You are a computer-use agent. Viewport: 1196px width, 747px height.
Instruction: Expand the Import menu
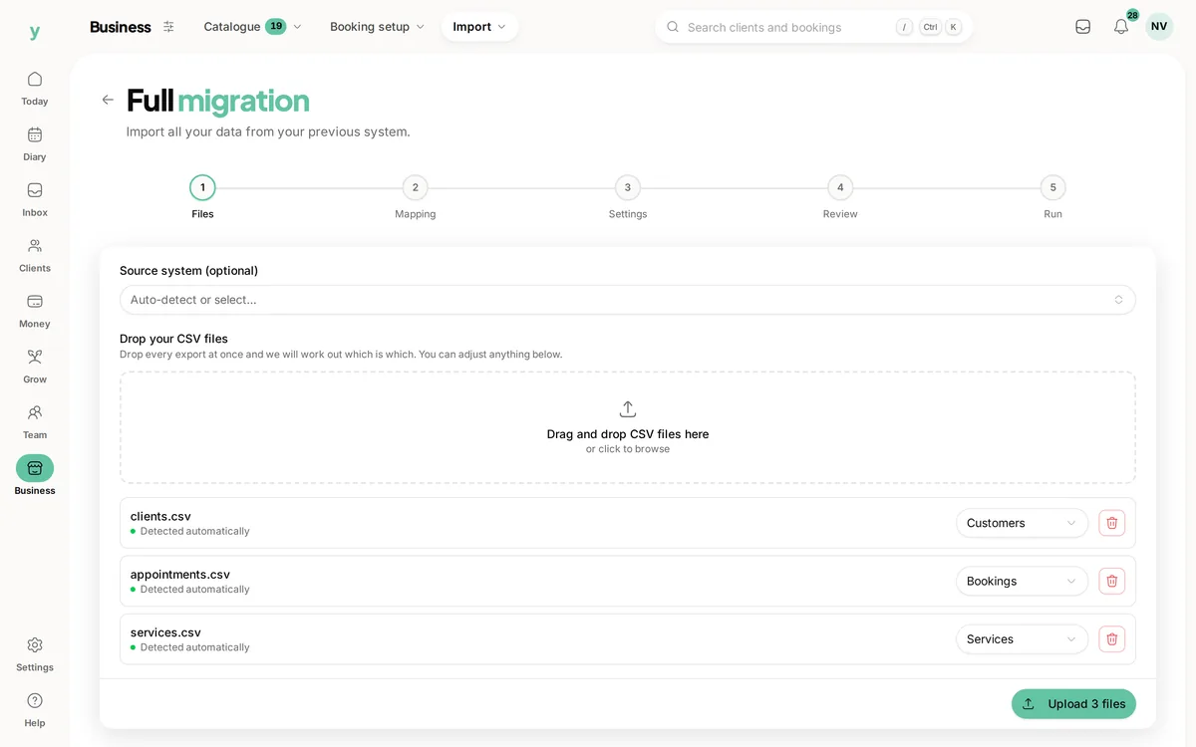point(479,27)
